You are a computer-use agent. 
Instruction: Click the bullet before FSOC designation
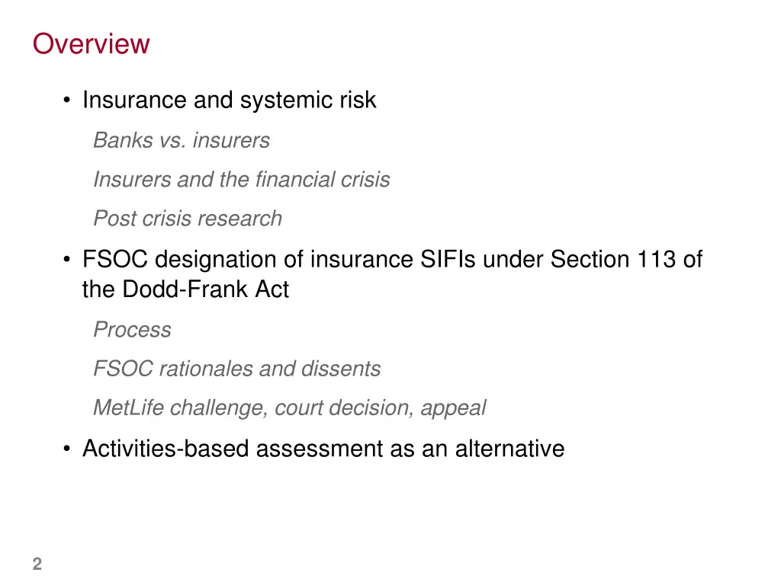point(67,260)
